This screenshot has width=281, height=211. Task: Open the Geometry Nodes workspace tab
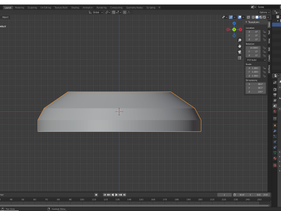[x=135, y=8]
